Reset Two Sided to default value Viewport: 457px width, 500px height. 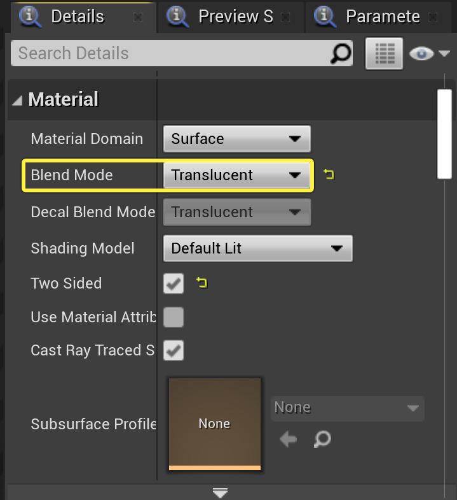point(202,283)
